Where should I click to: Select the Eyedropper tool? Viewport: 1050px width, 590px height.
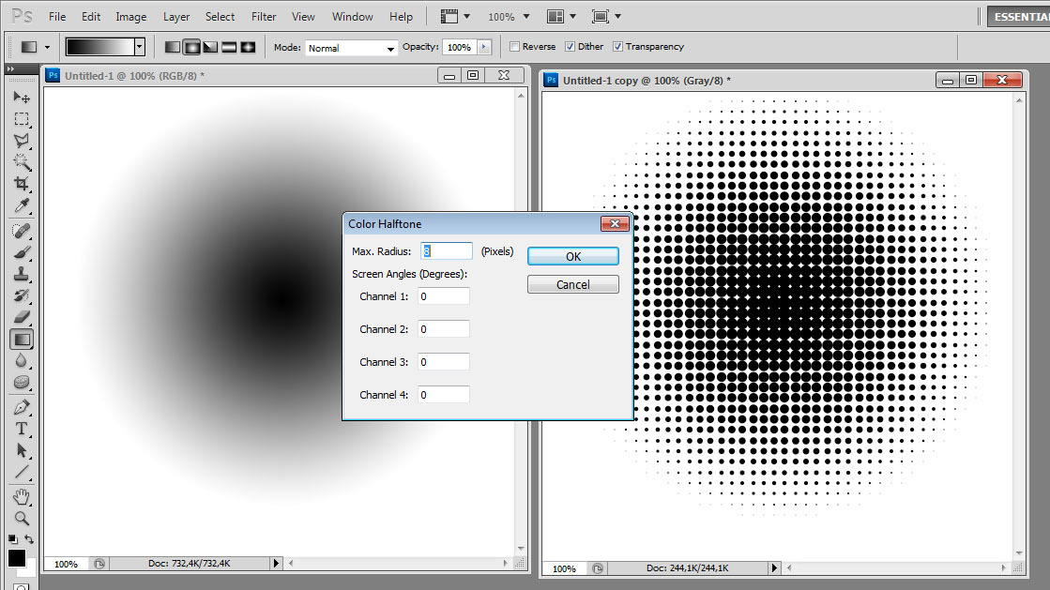[22, 205]
